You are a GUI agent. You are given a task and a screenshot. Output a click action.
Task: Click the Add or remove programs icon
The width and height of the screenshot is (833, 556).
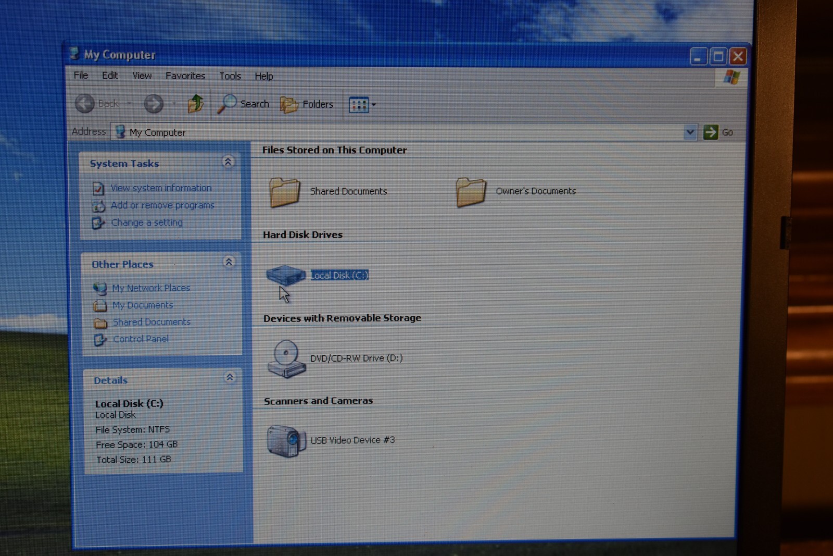tap(98, 206)
